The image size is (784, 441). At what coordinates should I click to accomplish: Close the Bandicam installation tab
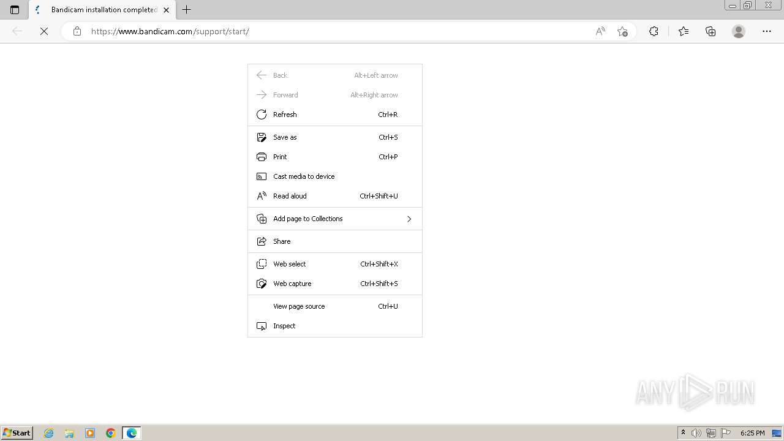pos(166,10)
